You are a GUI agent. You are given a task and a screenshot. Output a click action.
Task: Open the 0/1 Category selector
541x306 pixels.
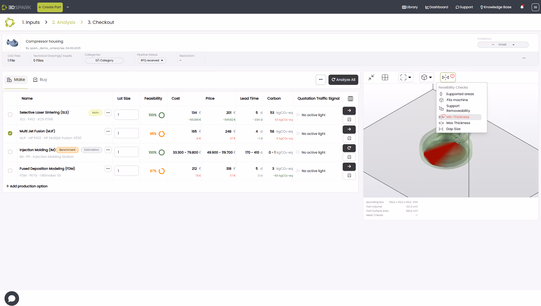[104, 60]
